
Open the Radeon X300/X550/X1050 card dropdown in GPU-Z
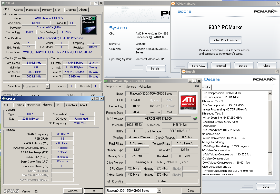(159, 191)
